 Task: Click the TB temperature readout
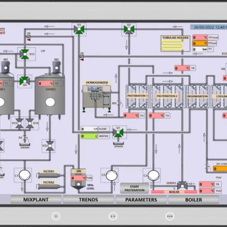[x=206, y=184]
